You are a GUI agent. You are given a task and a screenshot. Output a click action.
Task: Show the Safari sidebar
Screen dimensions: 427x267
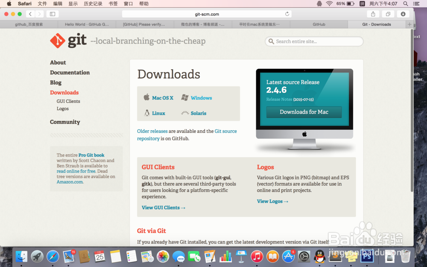pos(53,14)
